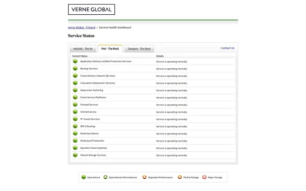Click the 'Major Outage' legend label

coord(215,177)
